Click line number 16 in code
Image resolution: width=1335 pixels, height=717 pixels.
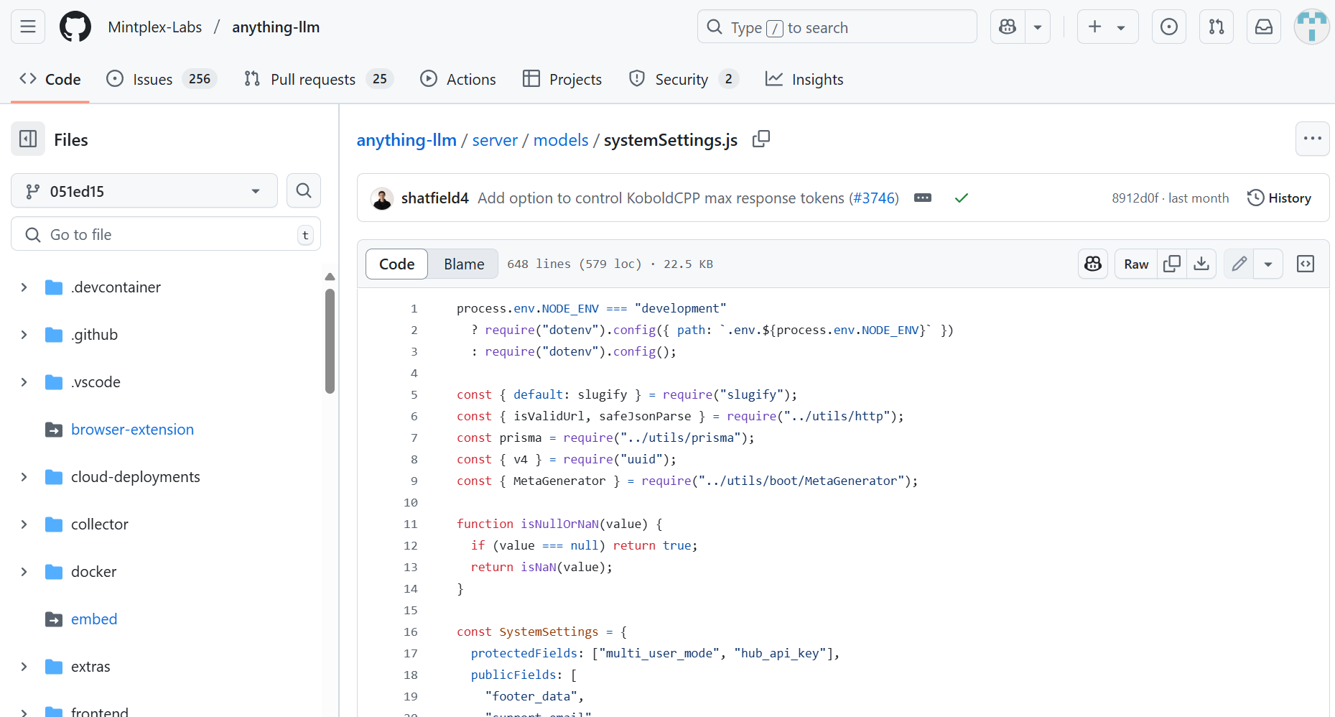coord(411,632)
